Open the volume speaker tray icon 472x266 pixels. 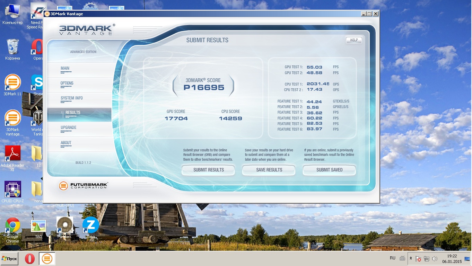point(435,259)
